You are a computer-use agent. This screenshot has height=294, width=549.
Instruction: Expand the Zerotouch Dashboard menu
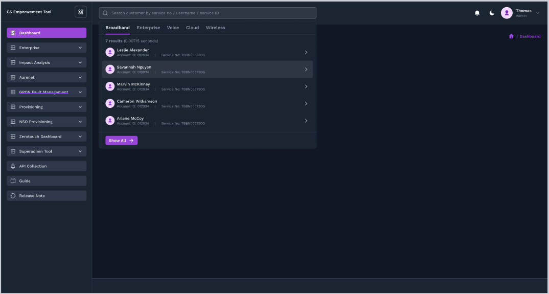pyautogui.click(x=47, y=137)
